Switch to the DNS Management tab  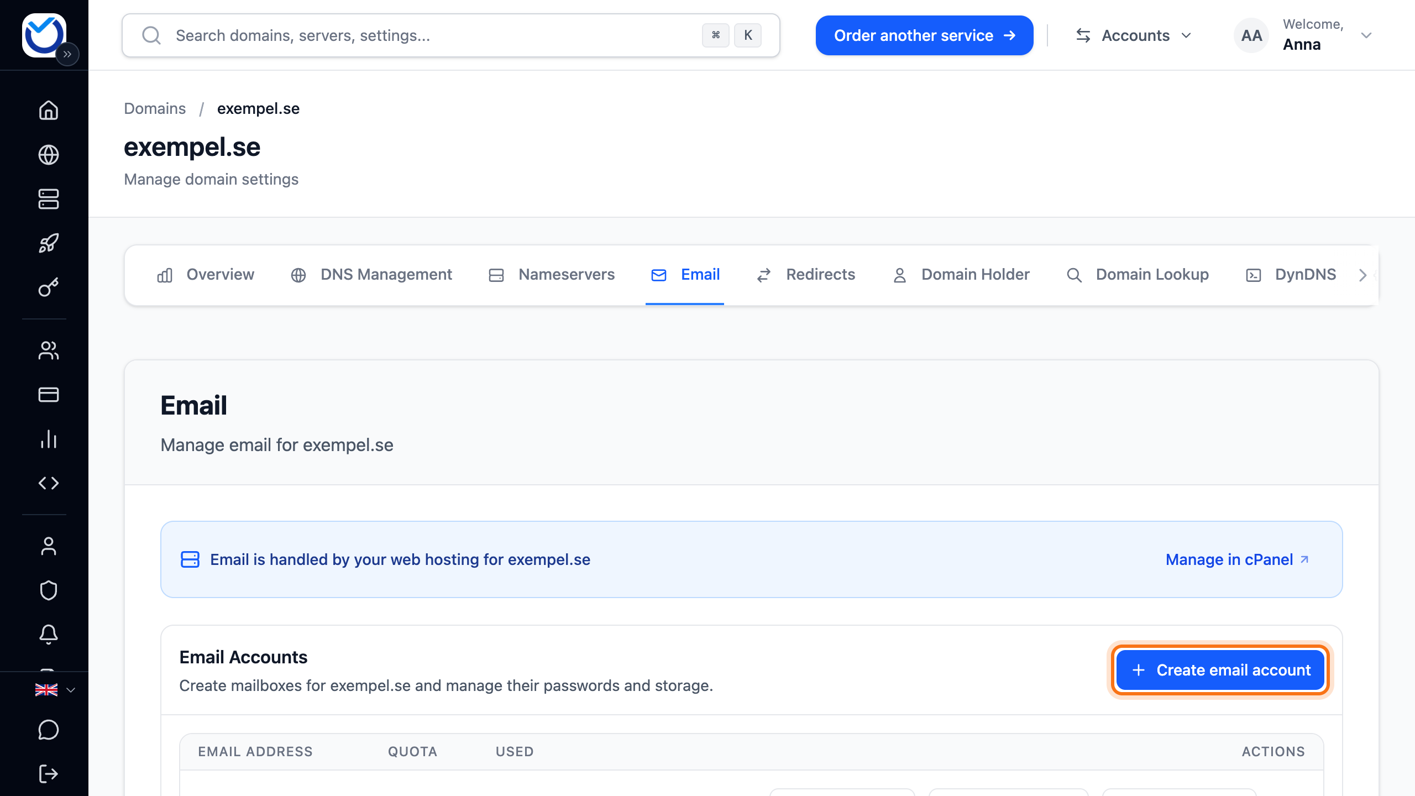(x=371, y=275)
